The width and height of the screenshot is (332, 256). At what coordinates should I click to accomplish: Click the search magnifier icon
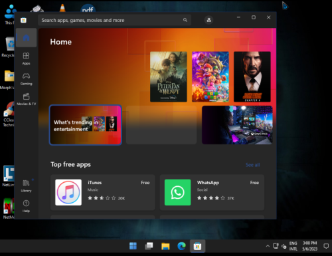[x=185, y=20]
